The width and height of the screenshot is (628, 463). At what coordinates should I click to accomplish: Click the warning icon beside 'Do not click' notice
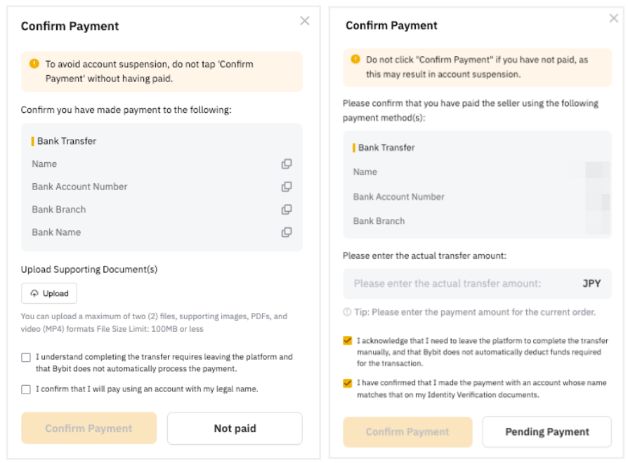355,60
